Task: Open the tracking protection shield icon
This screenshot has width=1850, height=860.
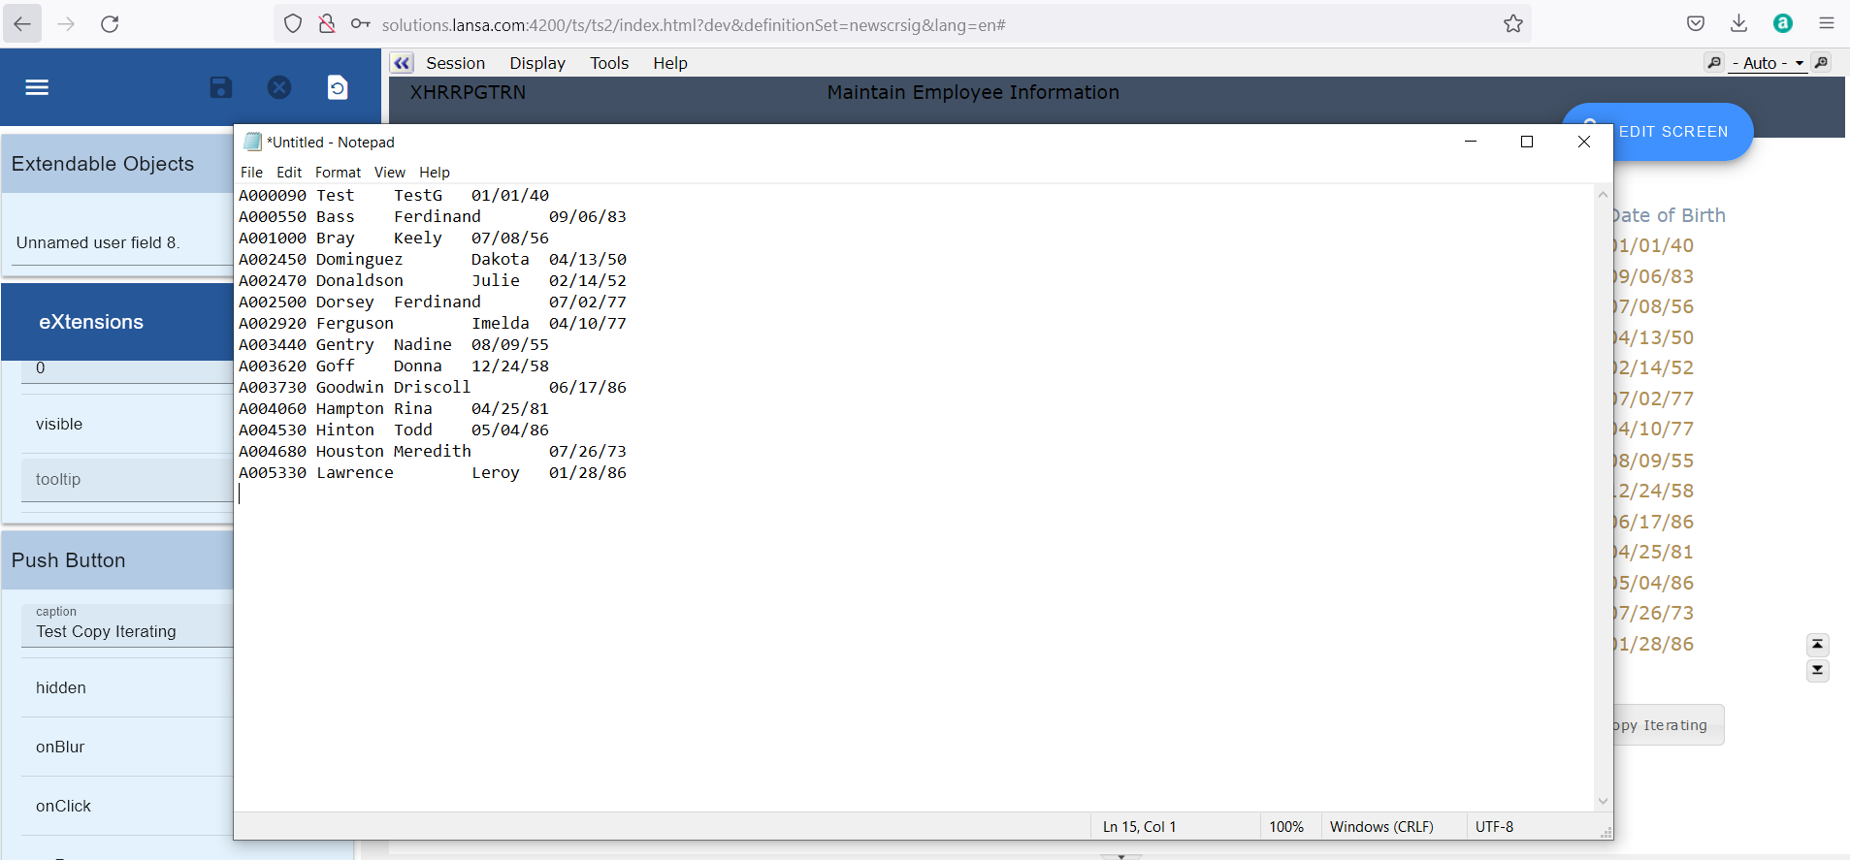Action: click(293, 23)
